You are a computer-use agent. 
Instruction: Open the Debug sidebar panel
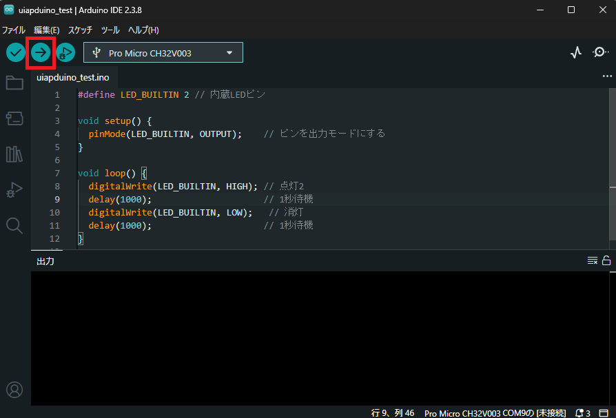14,189
